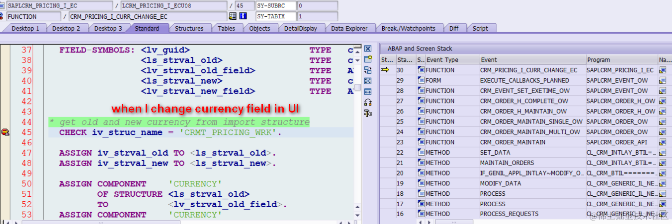The height and width of the screenshot is (224, 672).
Task: Click the code editor scroll-down arrow
Action: 357,215
